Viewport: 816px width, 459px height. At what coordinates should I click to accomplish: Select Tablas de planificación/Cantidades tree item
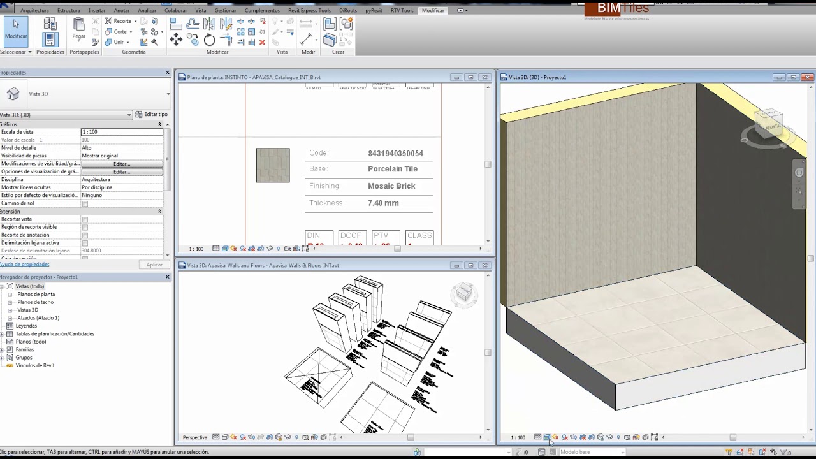55,334
